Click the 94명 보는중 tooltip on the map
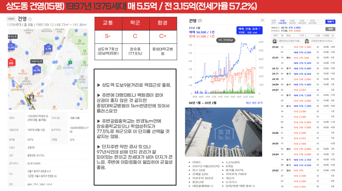 click(x=36, y=61)
